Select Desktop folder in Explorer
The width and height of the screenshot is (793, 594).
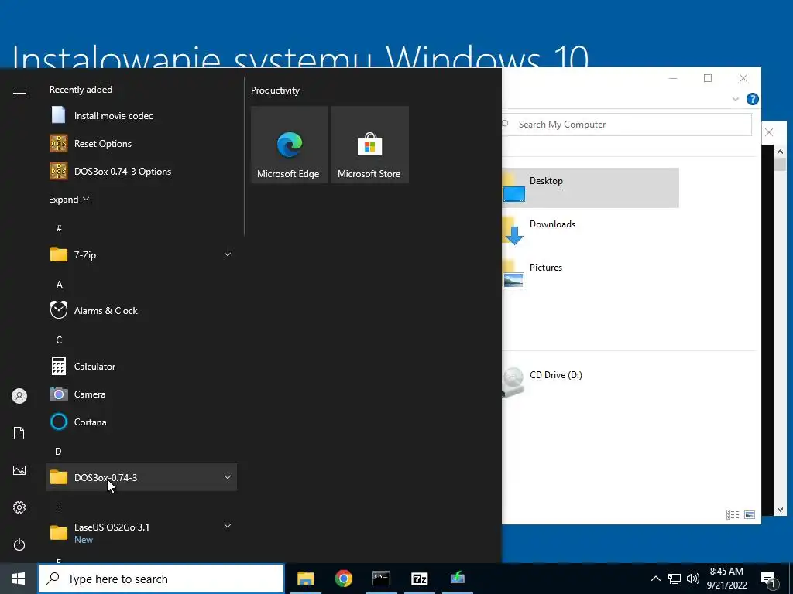pyautogui.click(x=591, y=188)
